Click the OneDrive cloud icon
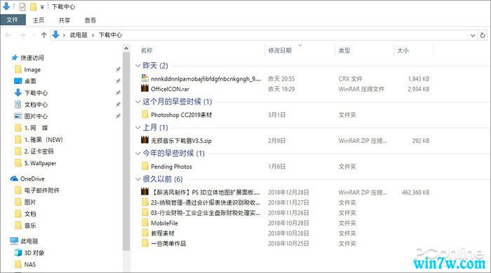491x273 pixels. [14, 178]
